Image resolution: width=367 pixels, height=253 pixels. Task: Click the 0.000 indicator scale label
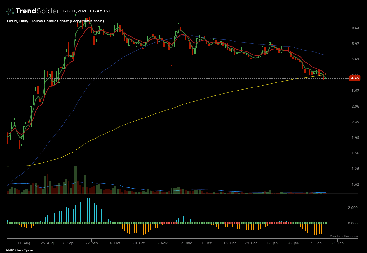[352, 223]
